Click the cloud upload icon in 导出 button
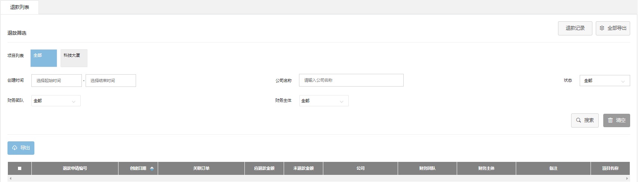The height and width of the screenshot is (182, 638). coord(15,148)
